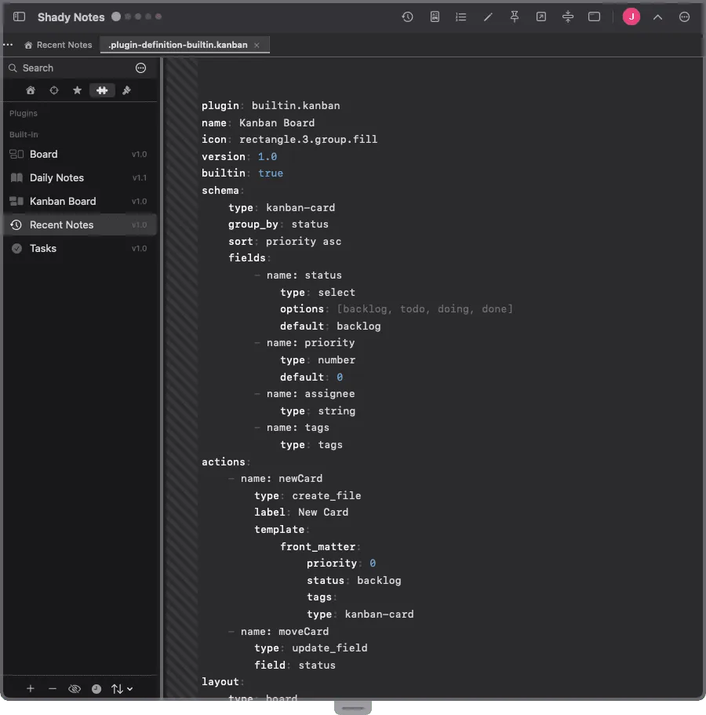Select Kanban Board plugin in sidebar
The image size is (706, 715).
(x=80, y=201)
